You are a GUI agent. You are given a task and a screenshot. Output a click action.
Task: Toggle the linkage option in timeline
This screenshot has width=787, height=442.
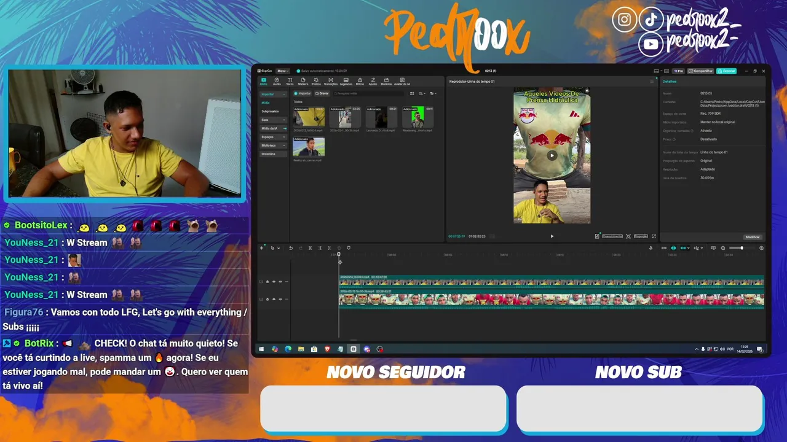tap(683, 248)
